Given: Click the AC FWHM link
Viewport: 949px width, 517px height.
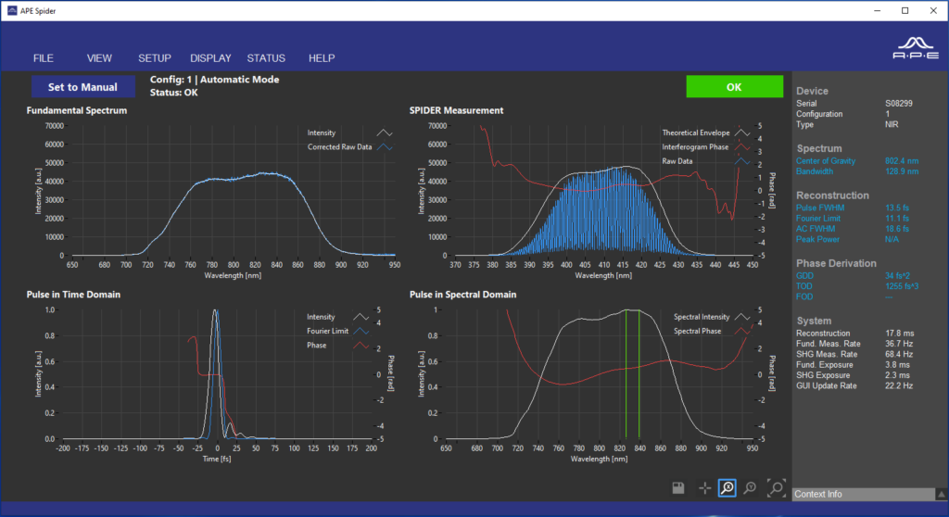Looking at the screenshot, I should [x=816, y=229].
